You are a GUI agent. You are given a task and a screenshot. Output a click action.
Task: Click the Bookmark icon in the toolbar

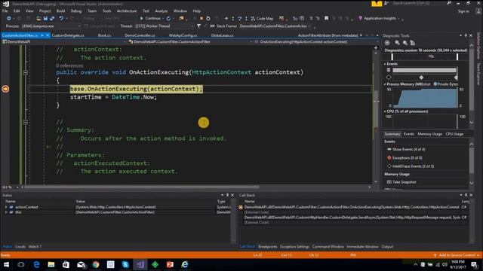click(326, 18)
